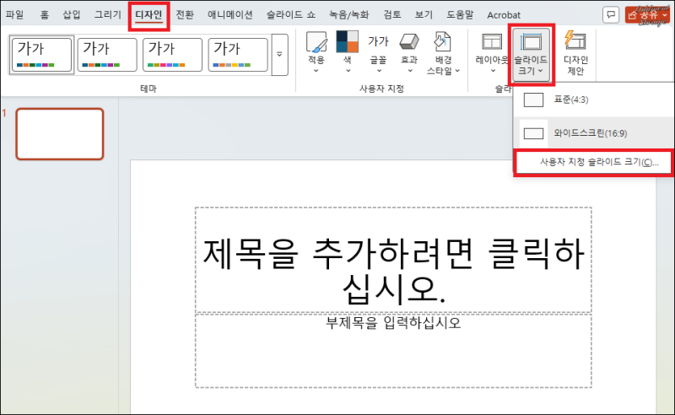Open the comments speech bubble icon
The image size is (675, 415).
[610, 15]
